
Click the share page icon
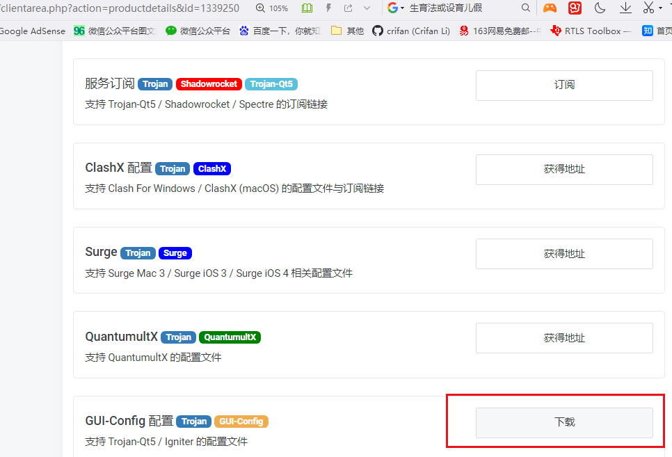[349, 8]
